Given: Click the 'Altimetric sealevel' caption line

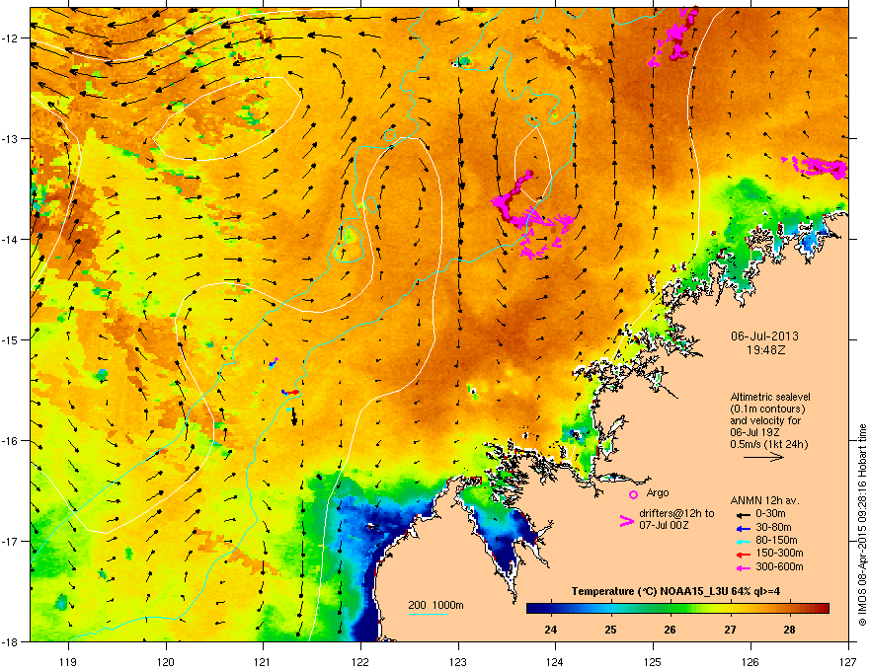Looking at the screenshot, I should pyautogui.click(x=770, y=397).
